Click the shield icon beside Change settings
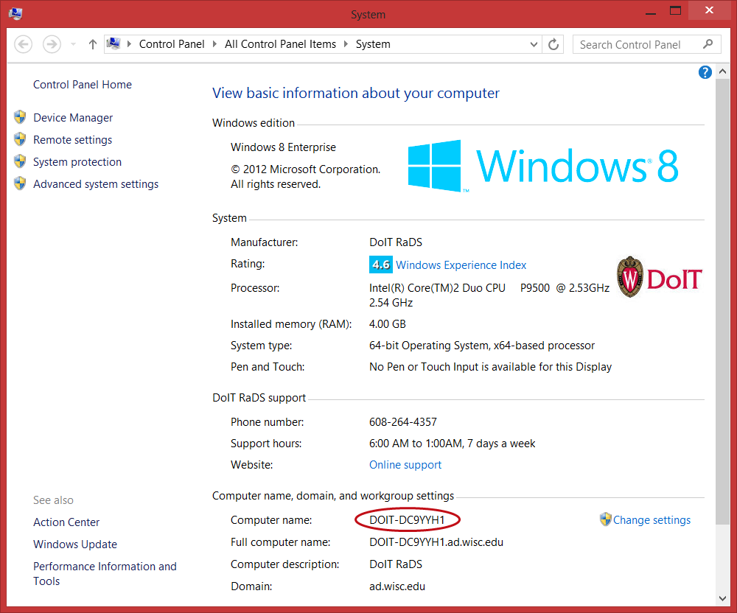Viewport: 737px width, 613px height. (x=605, y=519)
